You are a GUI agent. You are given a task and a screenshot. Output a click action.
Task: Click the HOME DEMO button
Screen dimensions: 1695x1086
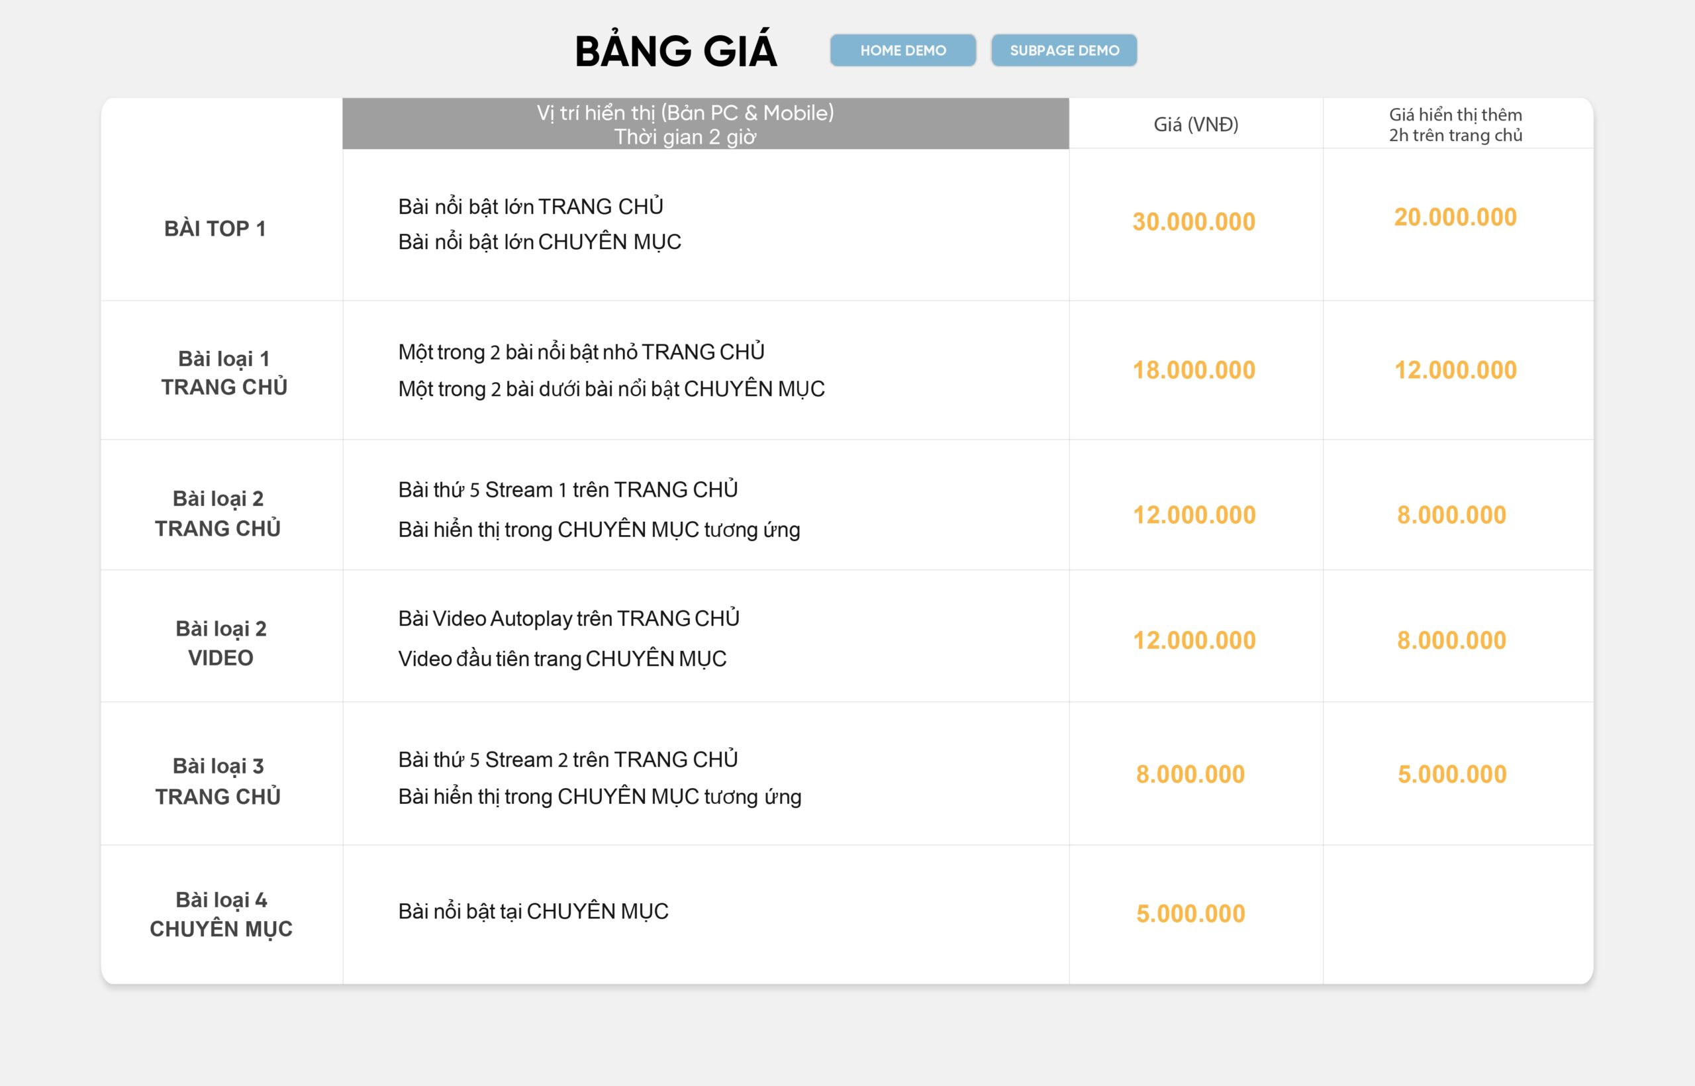click(x=902, y=50)
